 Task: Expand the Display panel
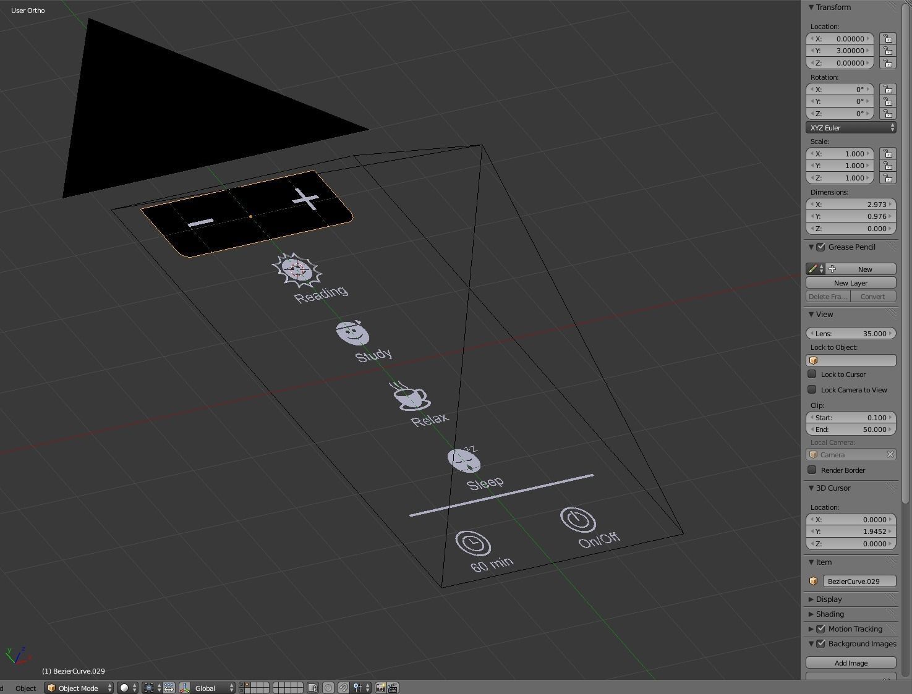point(811,599)
